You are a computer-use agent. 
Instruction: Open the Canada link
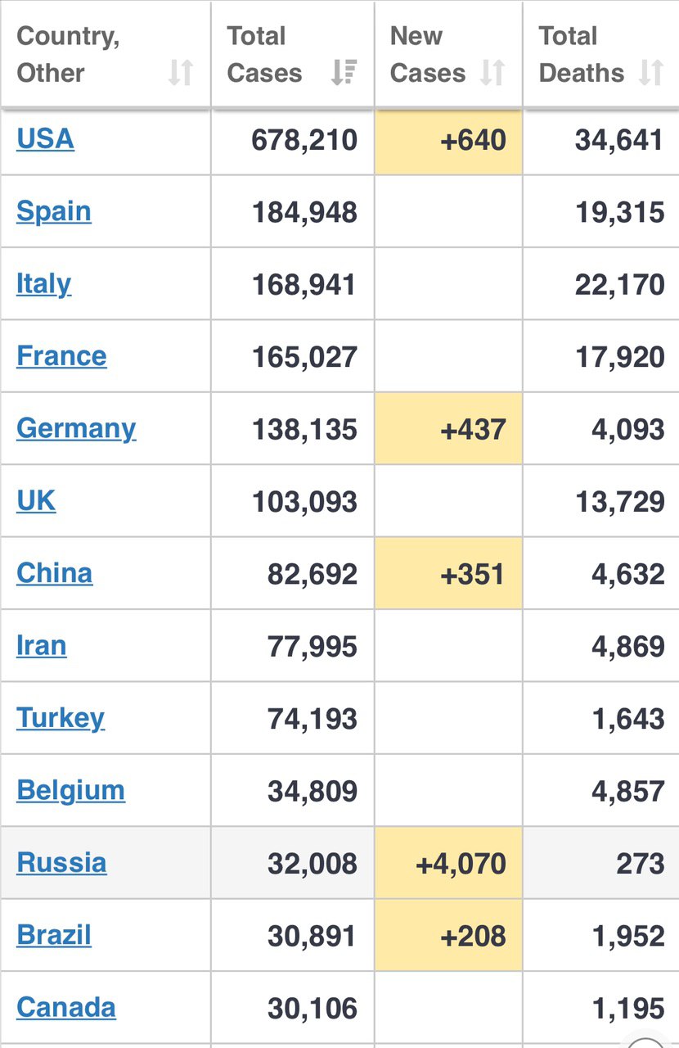click(x=65, y=1007)
